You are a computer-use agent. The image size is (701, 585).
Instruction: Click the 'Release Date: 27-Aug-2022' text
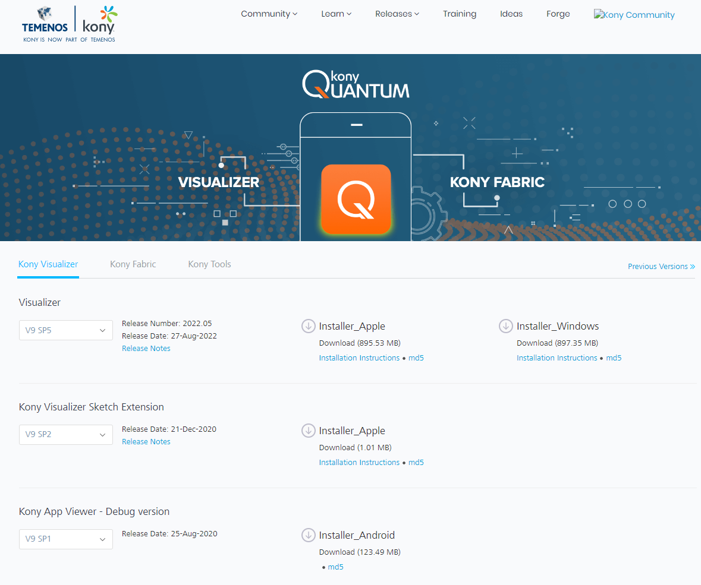169,336
